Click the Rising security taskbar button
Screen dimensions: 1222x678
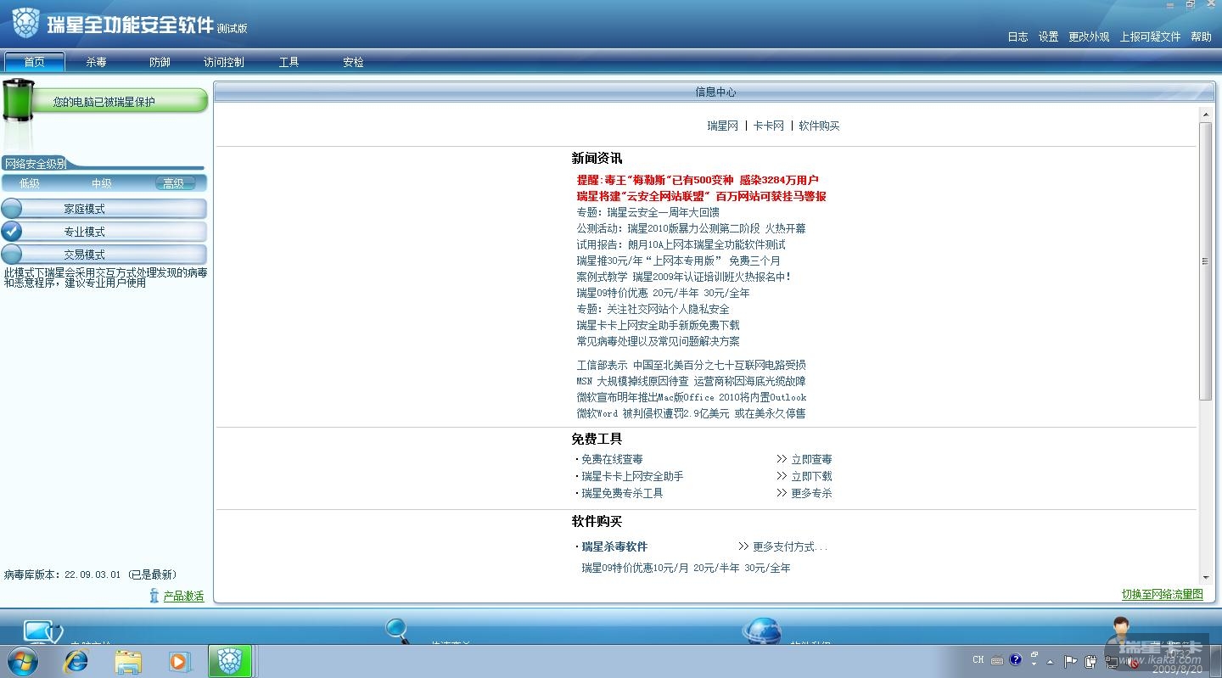point(230,661)
